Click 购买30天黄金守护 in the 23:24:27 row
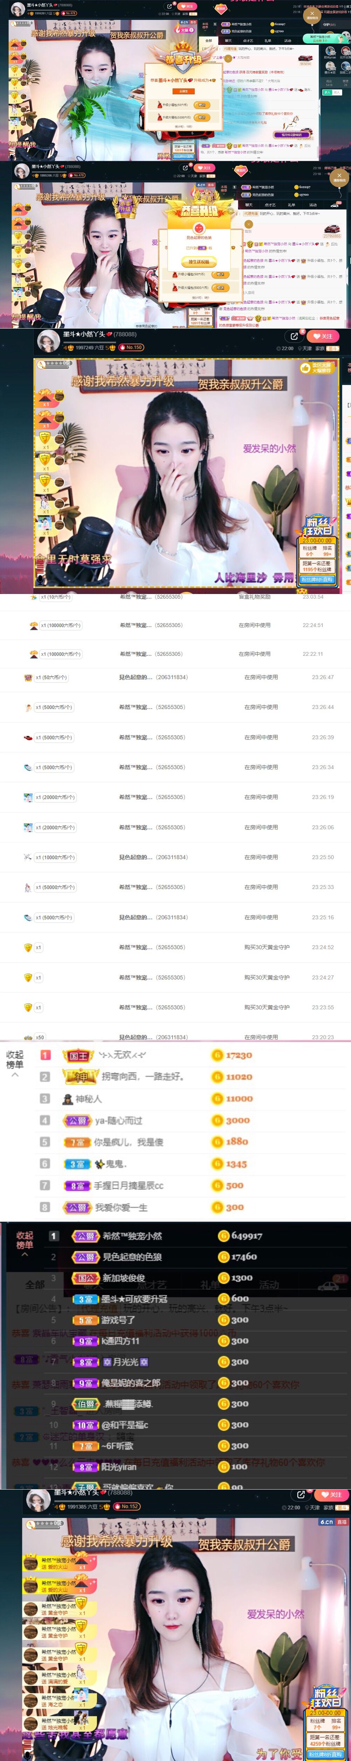Screen dimensions: 351x1761 click(x=267, y=978)
